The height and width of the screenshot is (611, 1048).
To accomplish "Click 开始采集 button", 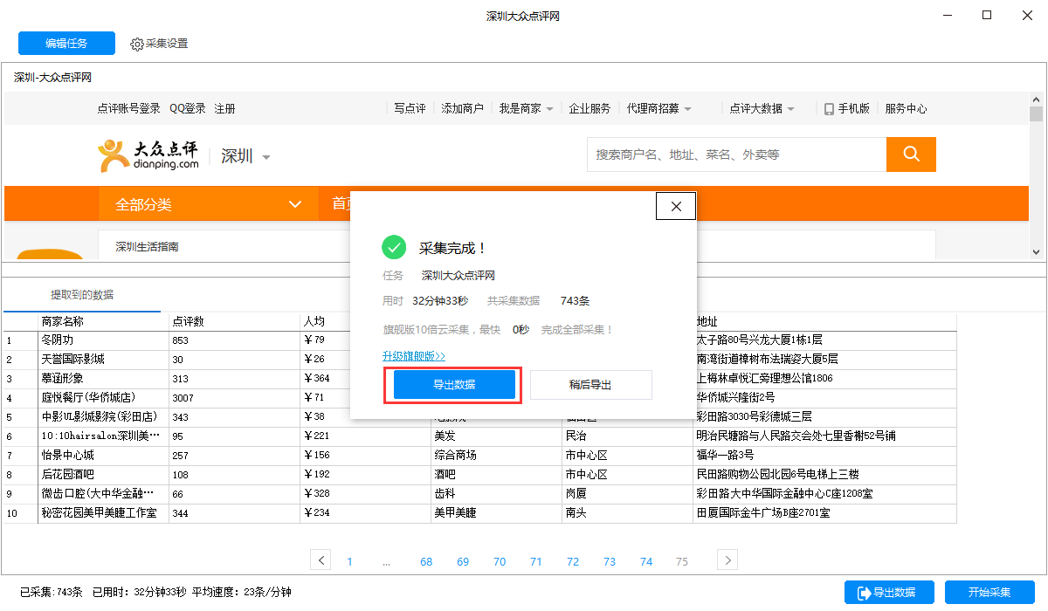I will [x=989, y=592].
